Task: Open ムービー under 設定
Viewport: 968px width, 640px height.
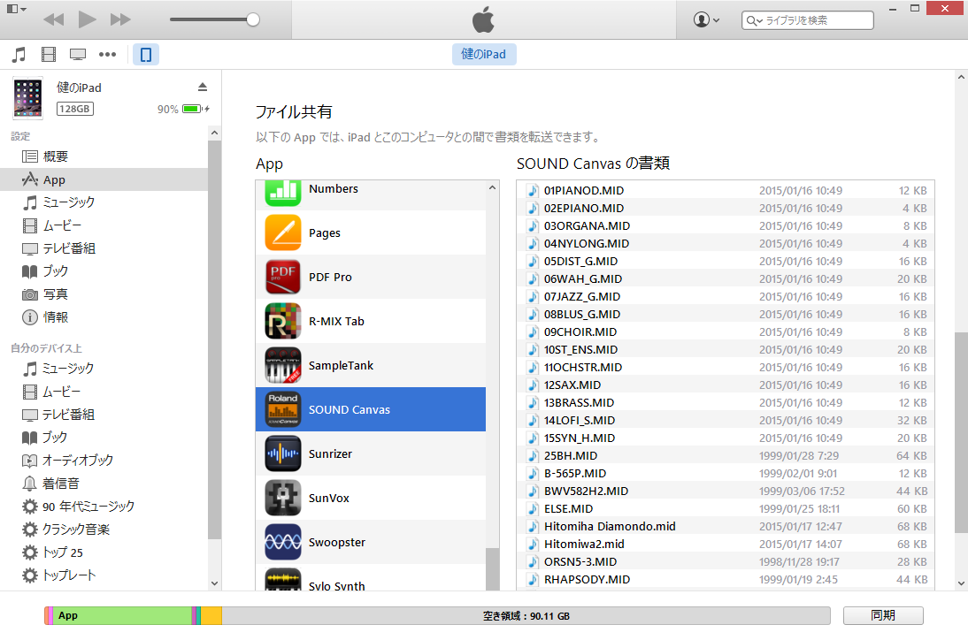Action: (x=104, y=225)
